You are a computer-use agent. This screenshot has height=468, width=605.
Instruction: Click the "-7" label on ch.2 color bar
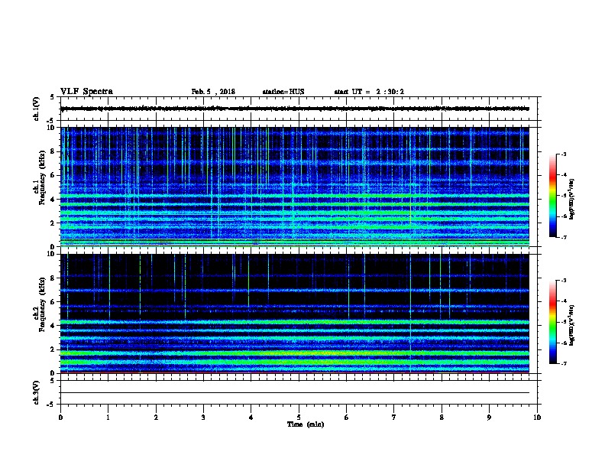pyautogui.click(x=563, y=364)
